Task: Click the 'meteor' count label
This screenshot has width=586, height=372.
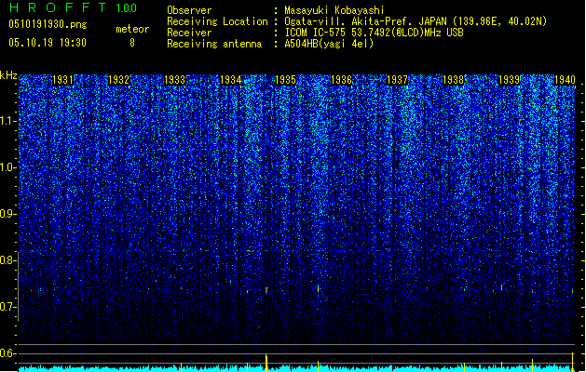Action: [x=132, y=29]
